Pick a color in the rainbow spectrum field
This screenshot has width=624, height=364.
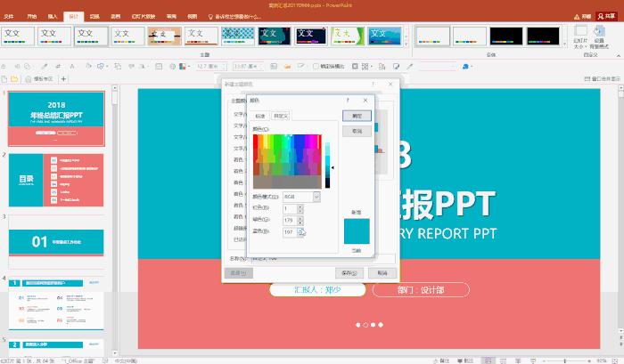point(287,161)
